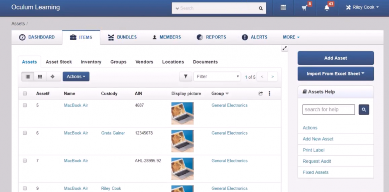This screenshot has width=389, height=192.
Task: Expand the Filter dropdown selector
Action: click(x=217, y=76)
